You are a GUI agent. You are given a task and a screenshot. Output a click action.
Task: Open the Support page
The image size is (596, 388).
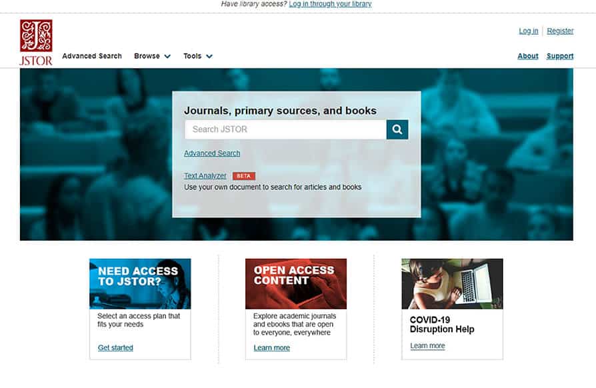click(x=560, y=56)
